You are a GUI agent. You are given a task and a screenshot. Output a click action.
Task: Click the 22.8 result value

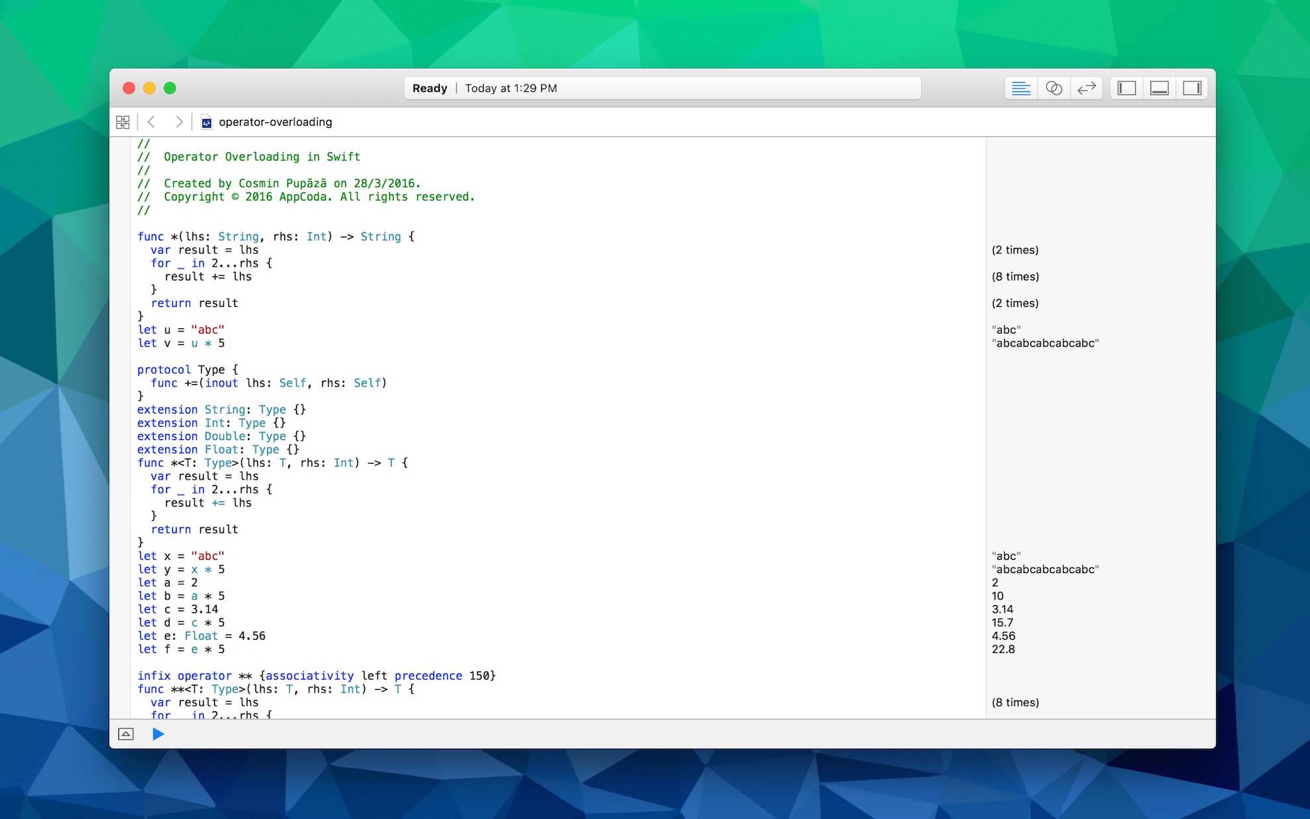tap(1003, 649)
